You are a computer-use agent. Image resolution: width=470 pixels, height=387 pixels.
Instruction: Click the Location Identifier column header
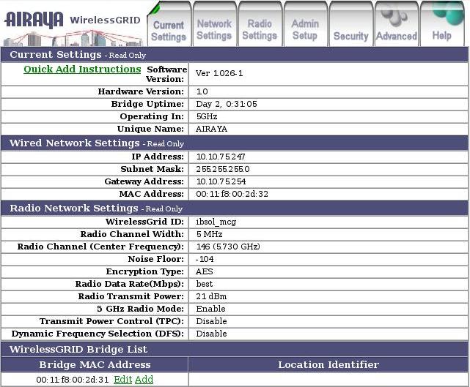[x=328, y=364]
